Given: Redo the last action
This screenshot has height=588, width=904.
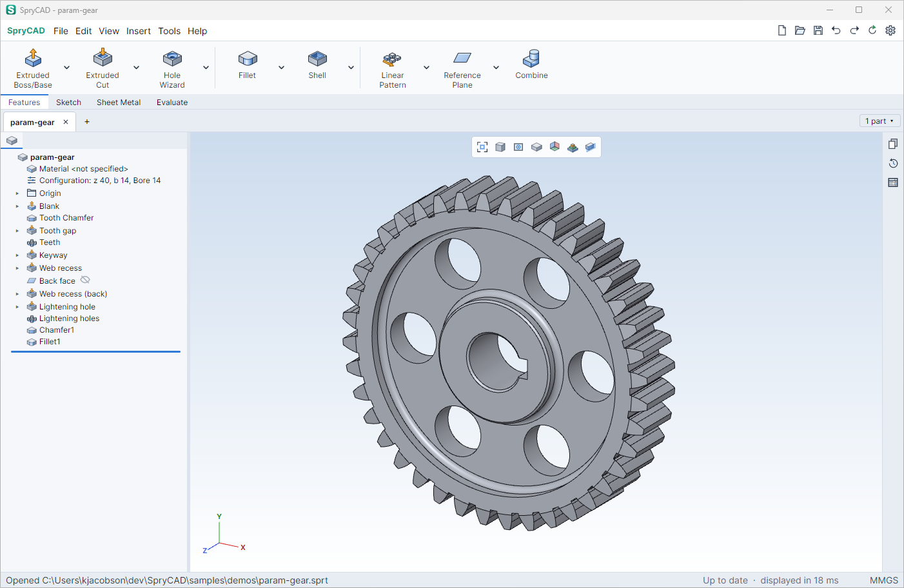Looking at the screenshot, I should [x=854, y=30].
